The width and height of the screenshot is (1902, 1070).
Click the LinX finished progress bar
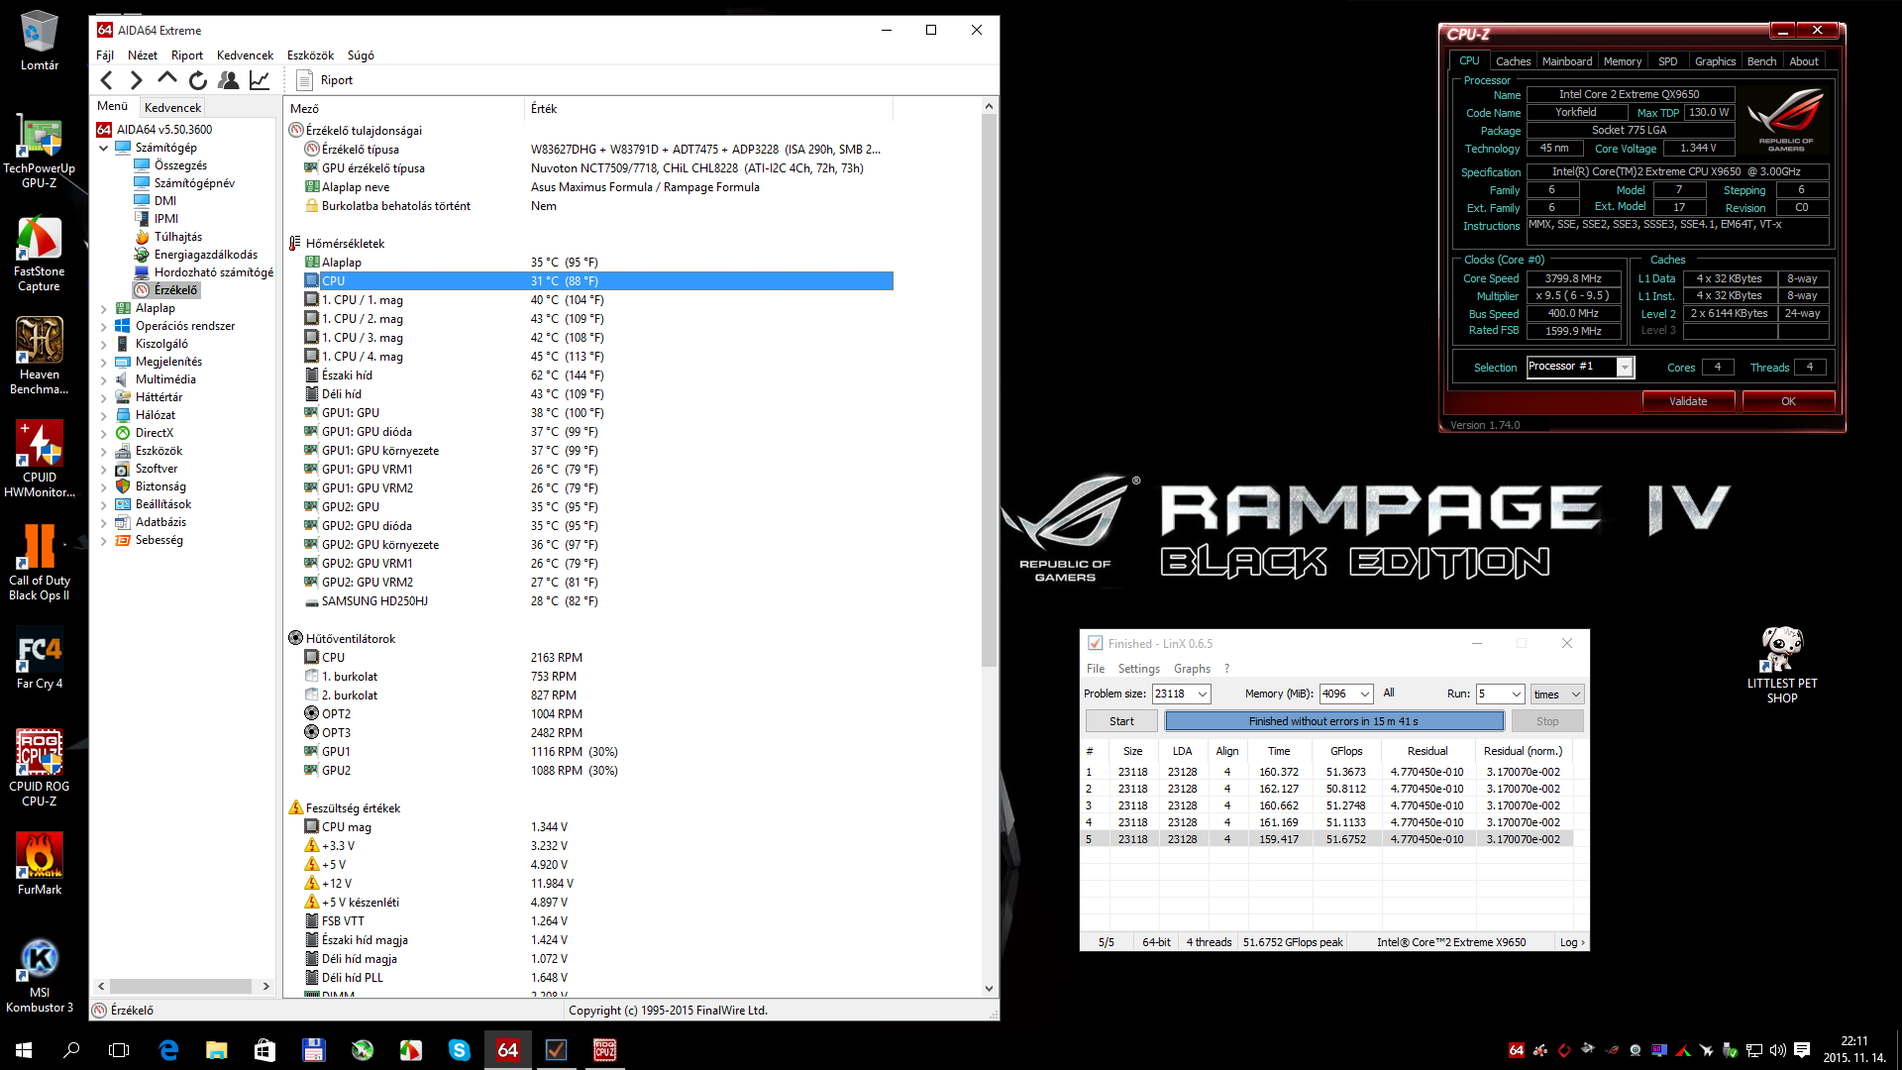(x=1334, y=721)
